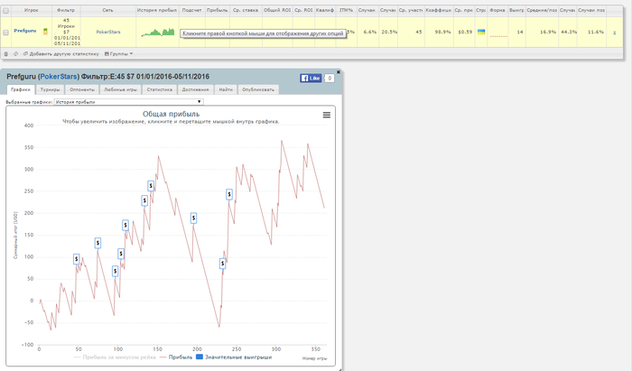The image size is (632, 371).
Task: Click the filter cell '45 Игроки $7'
Action: pos(66,32)
